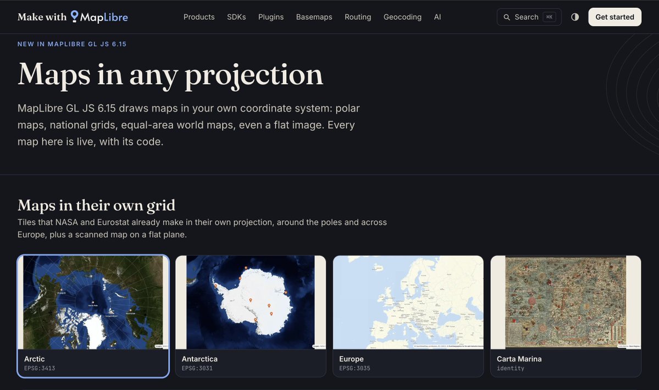Viewport: 659px width, 390px height.
Task: Click the EPSG:3035 label
Action: (x=355, y=368)
